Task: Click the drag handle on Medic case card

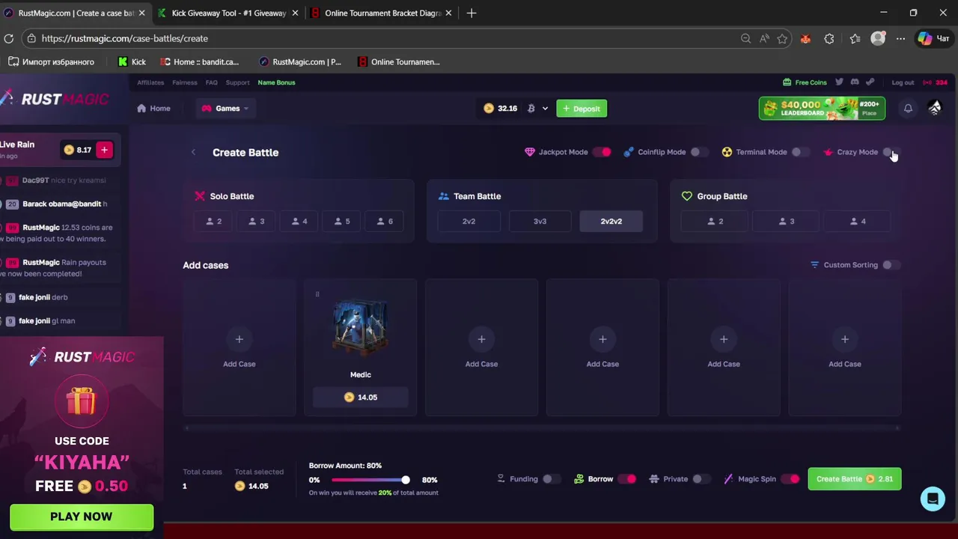Action: point(317,294)
